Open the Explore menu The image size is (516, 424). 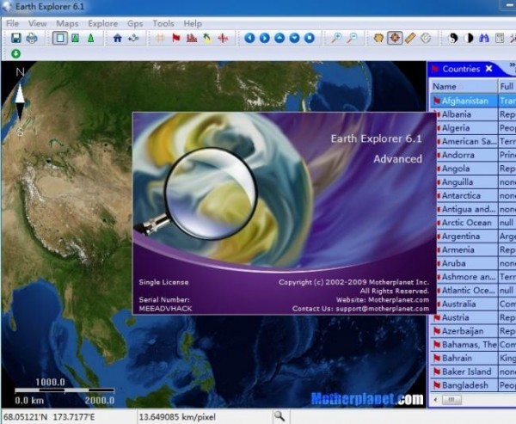tap(103, 23)
